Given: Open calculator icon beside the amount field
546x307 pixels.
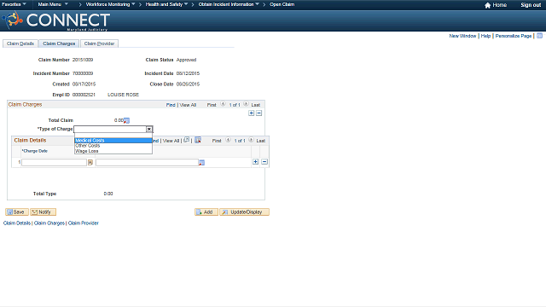Looking at the screenshot, I should 201,163.
